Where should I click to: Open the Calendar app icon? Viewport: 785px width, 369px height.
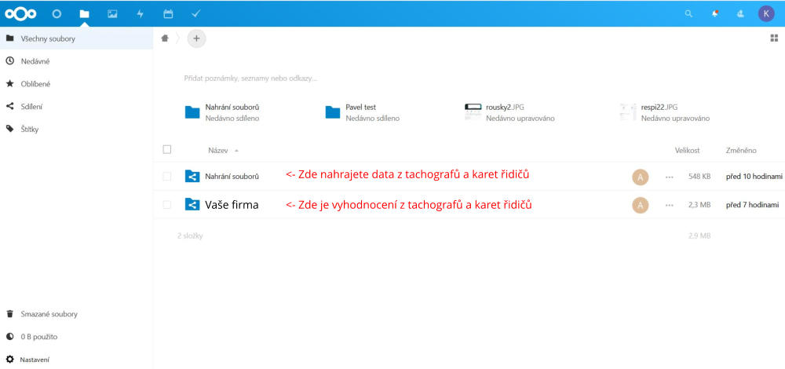168,13
